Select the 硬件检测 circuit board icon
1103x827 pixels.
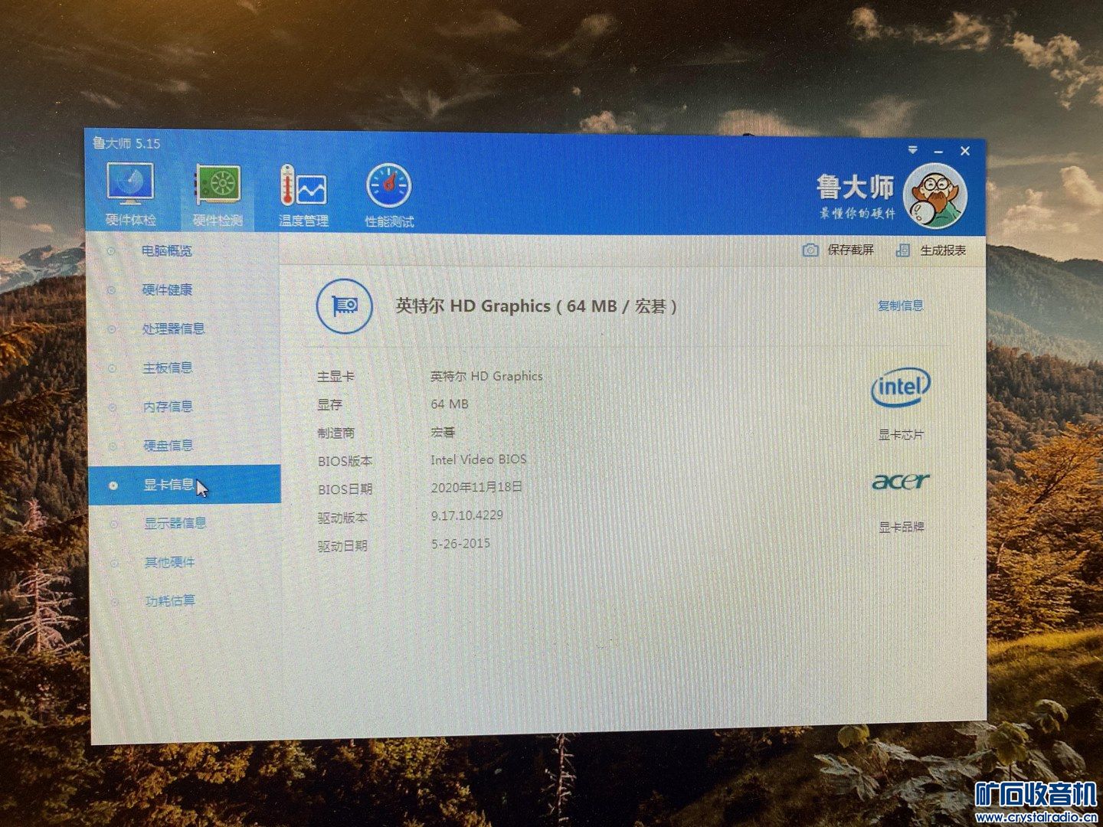click(x=218, y=185)
